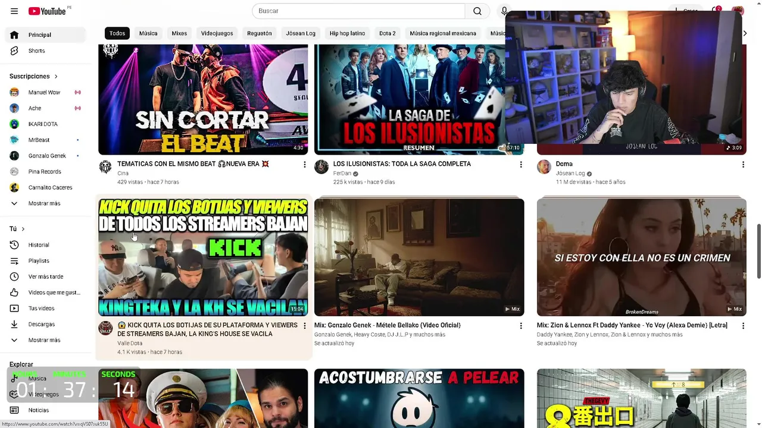Expand the Tú section chevron
The image size is (762, 428).
23,229
